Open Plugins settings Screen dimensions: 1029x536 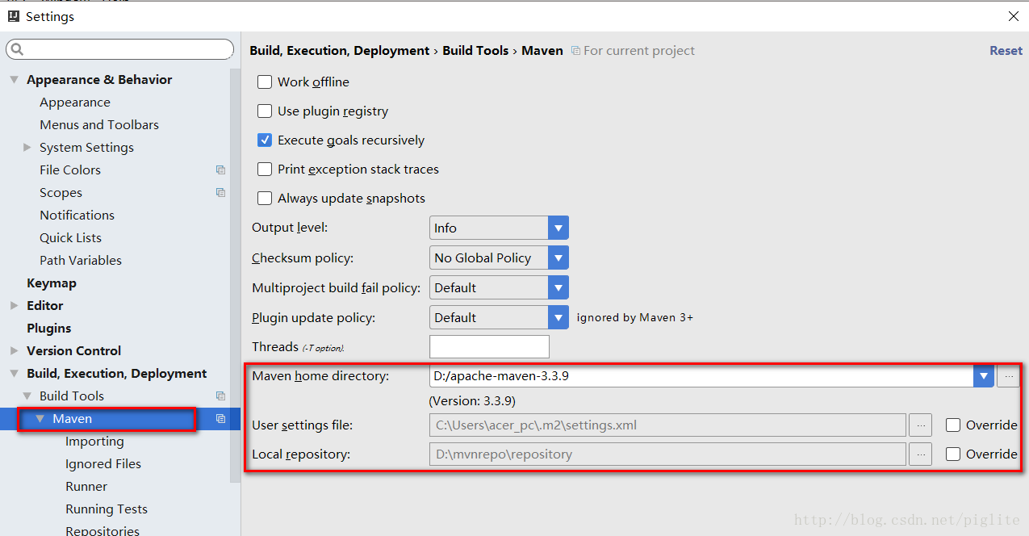point(48,328)
